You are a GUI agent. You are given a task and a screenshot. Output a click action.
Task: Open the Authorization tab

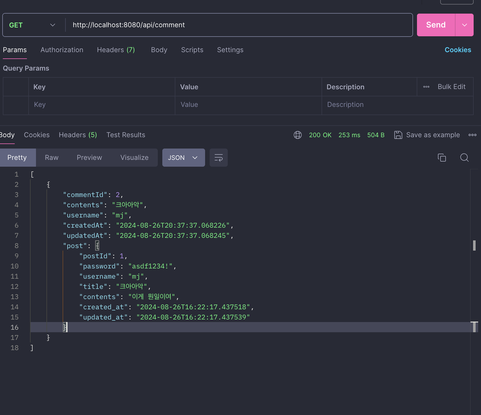click(x=62, y=50)
